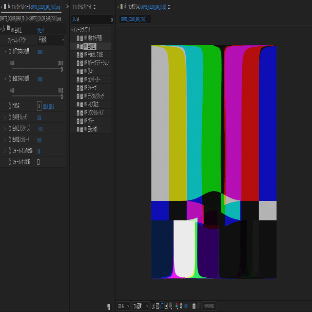312x312 pixels.
Task: Click the -41.0 value of 色収差 (グリーン)
Action: coord(40,129)
